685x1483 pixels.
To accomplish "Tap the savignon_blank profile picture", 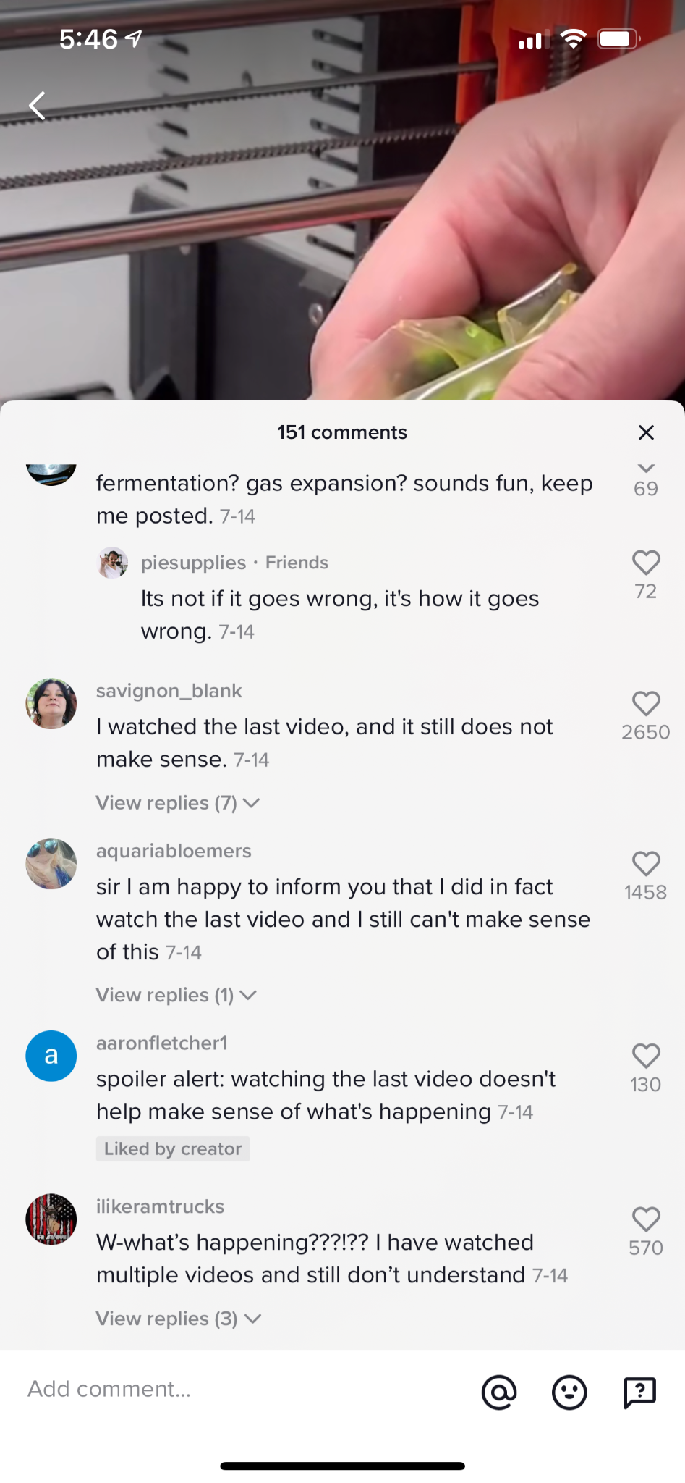I will 51,704.
